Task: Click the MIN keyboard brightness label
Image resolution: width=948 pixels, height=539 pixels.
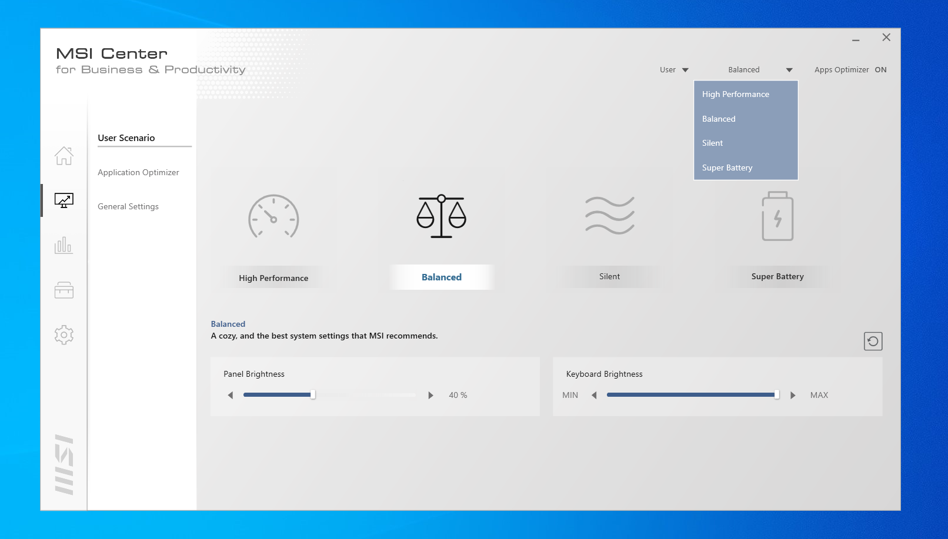Action: pyautogui.click(x=570, y=395)
